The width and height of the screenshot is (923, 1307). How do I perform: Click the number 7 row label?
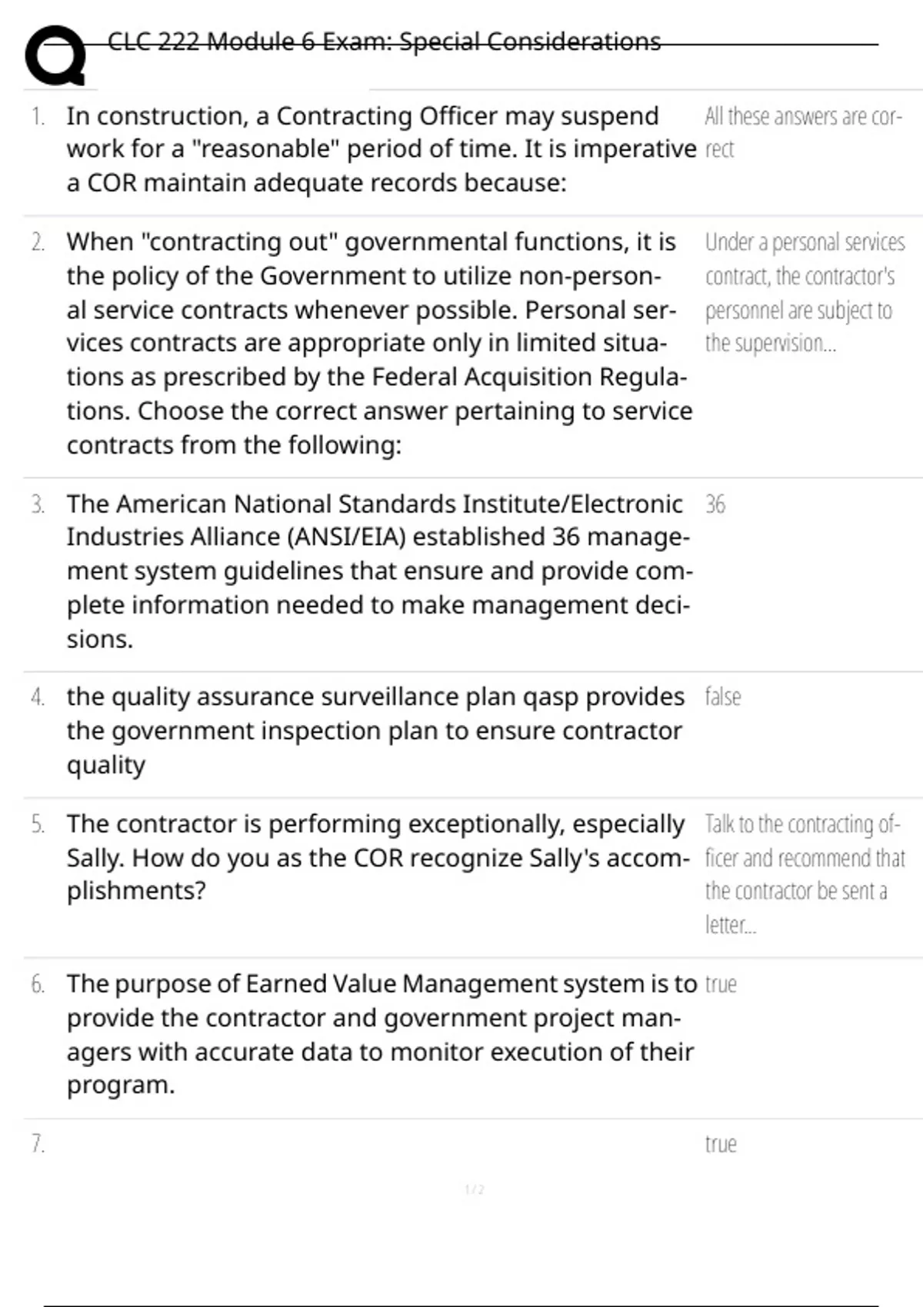(x=38, y=1144)
